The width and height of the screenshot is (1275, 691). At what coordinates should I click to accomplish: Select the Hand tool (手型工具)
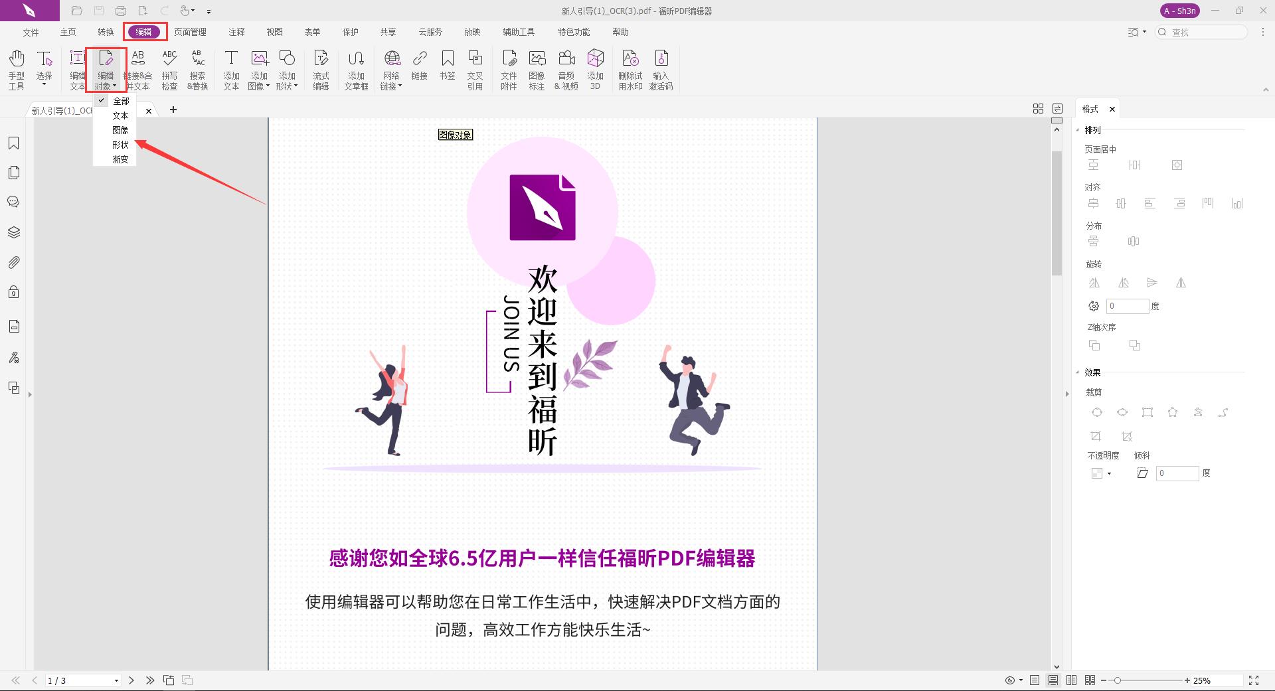(x=16, y=68)
